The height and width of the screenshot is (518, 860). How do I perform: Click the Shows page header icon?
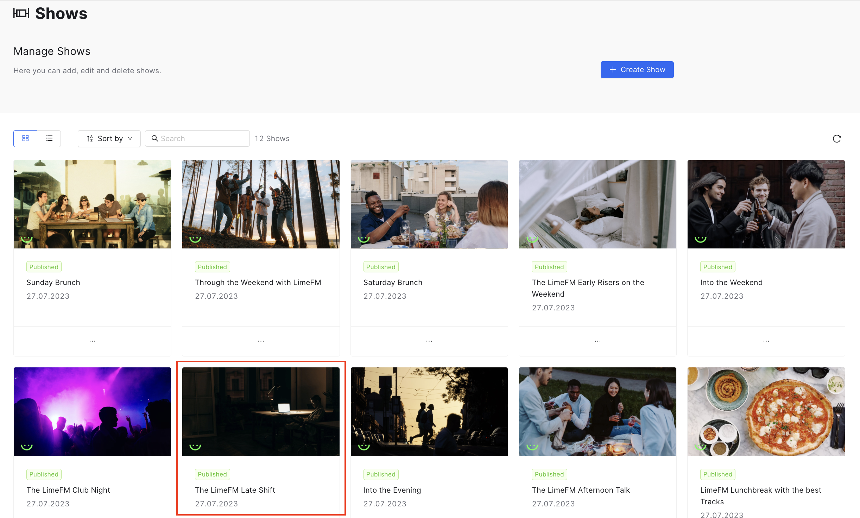coord(21,13)
